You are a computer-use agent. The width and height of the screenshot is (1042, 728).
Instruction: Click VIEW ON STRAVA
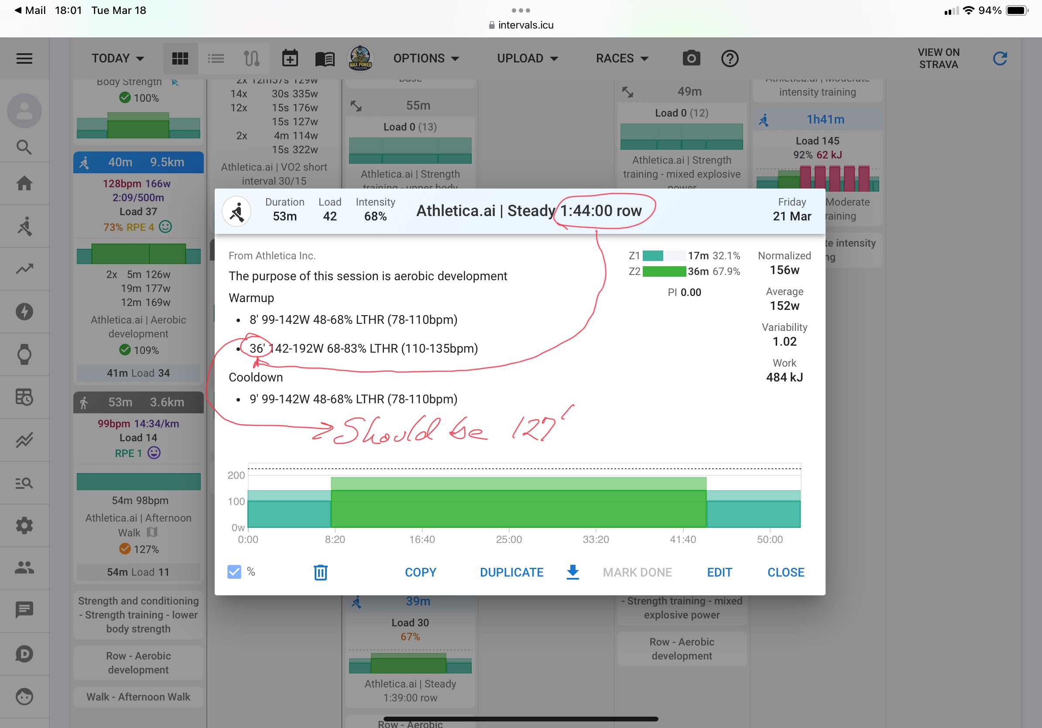point(939,58)
